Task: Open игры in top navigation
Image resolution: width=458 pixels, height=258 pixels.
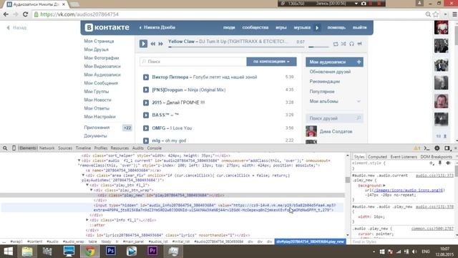Action: 281,27
